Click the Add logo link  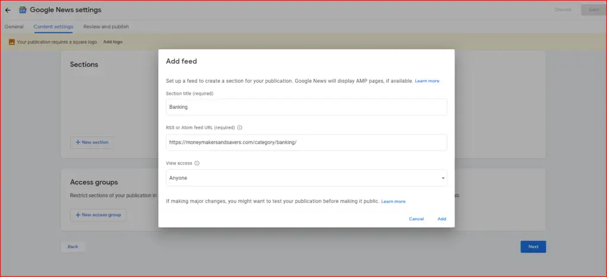pos(113,41)
